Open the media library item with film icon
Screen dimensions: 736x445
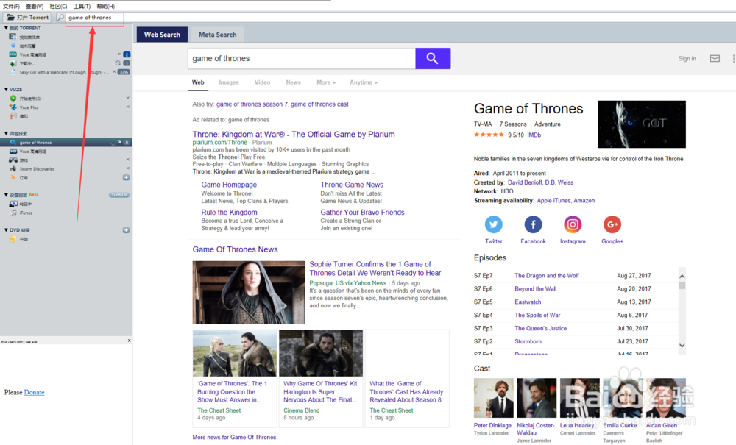(x=25, y=37)
